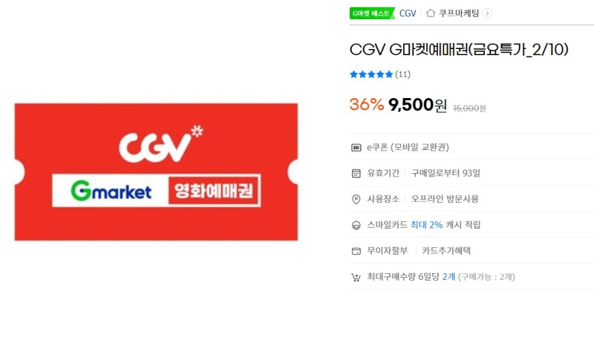This screenshot has height=346, width=594.
Task: Click the G마켓 베스트 green badge
Action: pos(372,13)
